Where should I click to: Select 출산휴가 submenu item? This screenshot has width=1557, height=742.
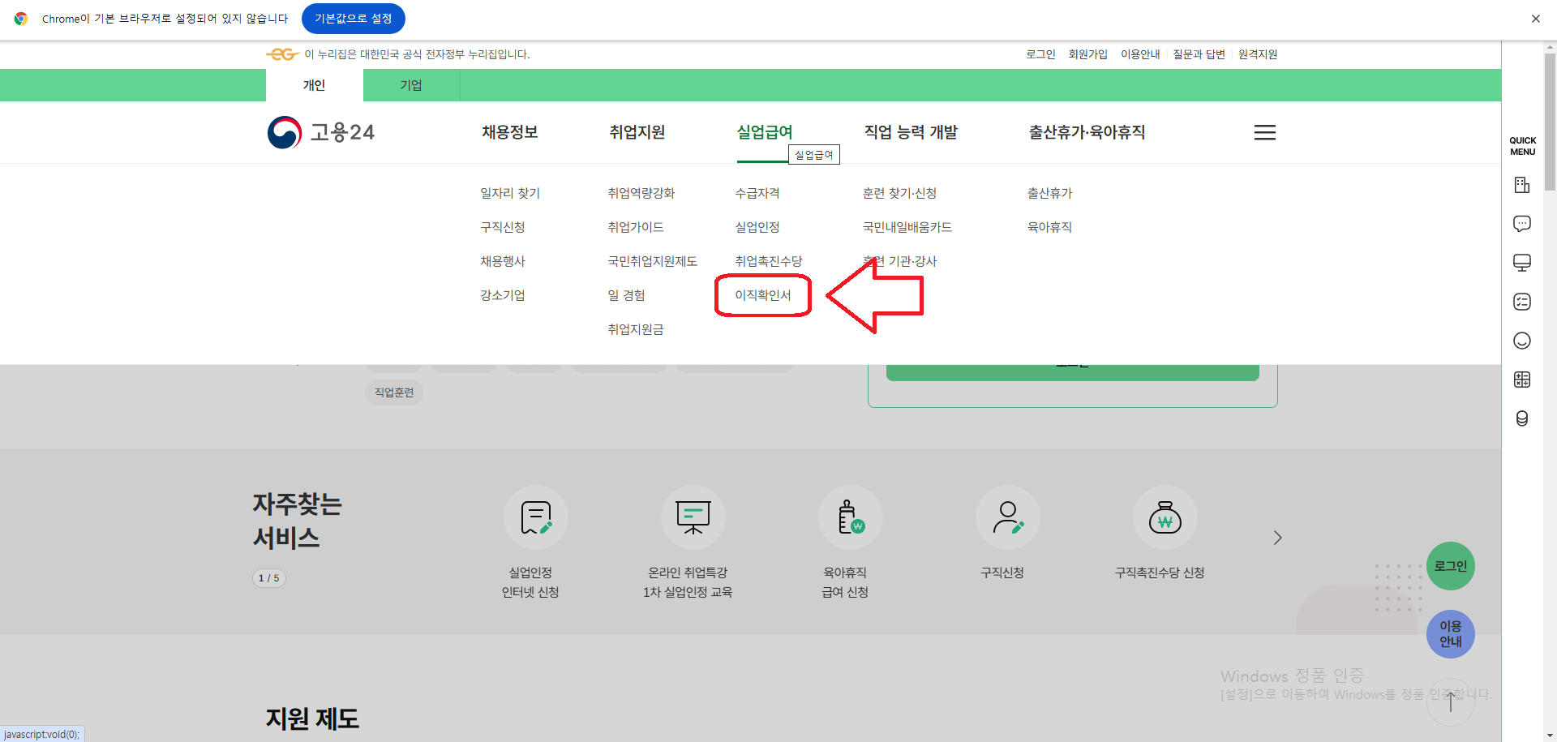coord(1049,193)
